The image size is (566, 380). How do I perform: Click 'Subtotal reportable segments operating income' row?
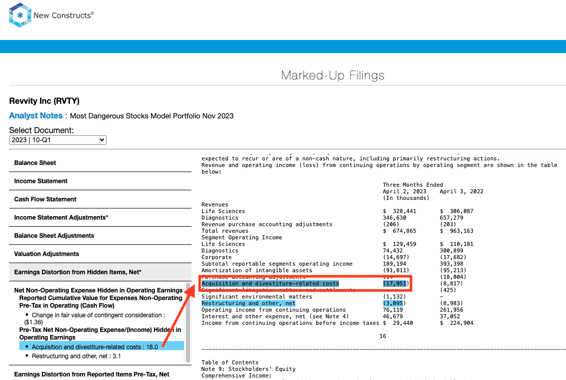coord(277,264)
